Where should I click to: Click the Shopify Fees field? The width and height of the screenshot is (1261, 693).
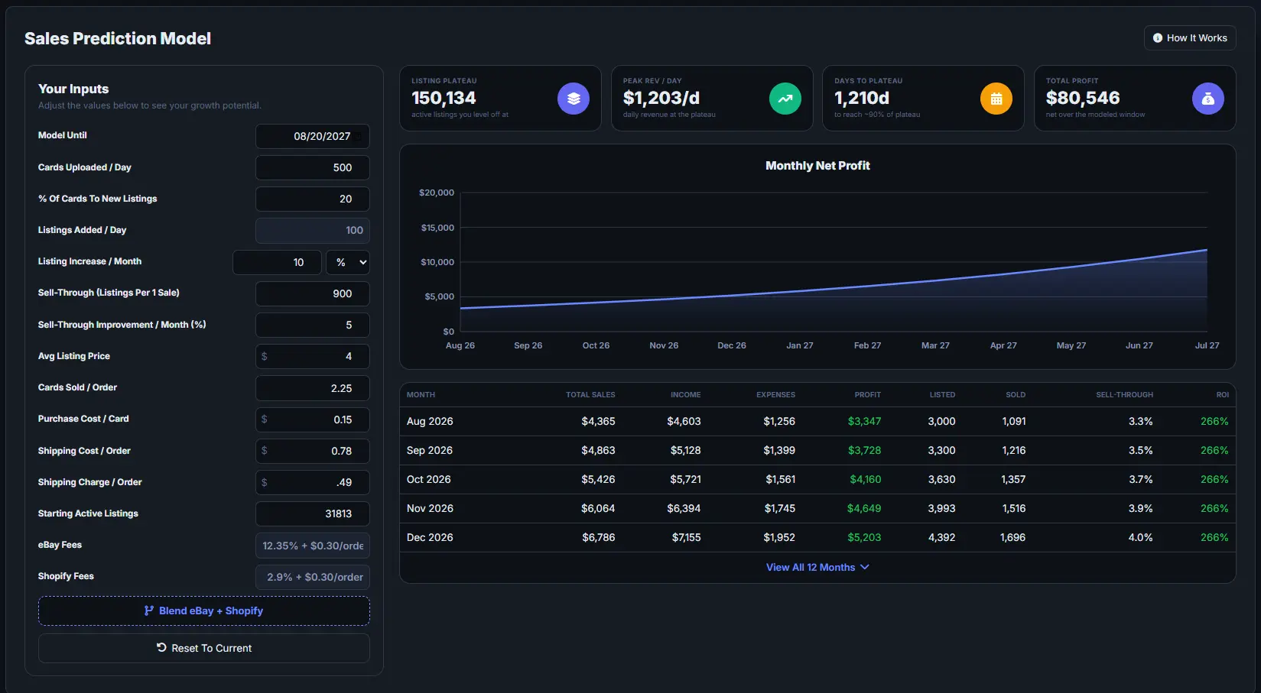(313, 577)
